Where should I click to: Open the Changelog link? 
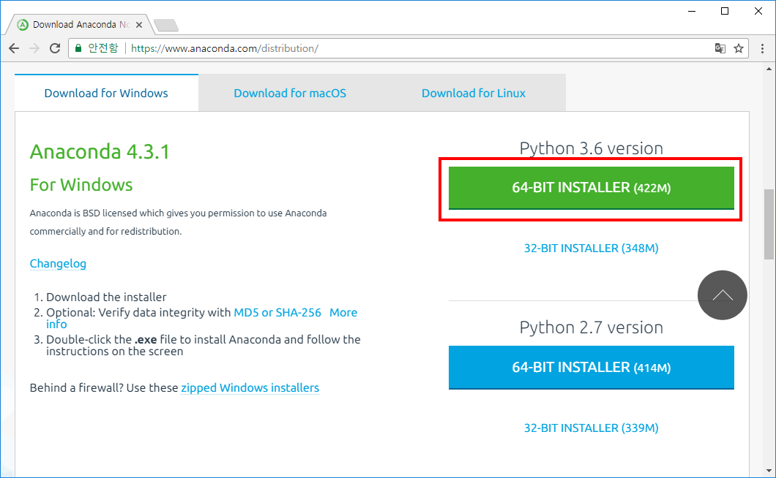click(x=58, y=263)
